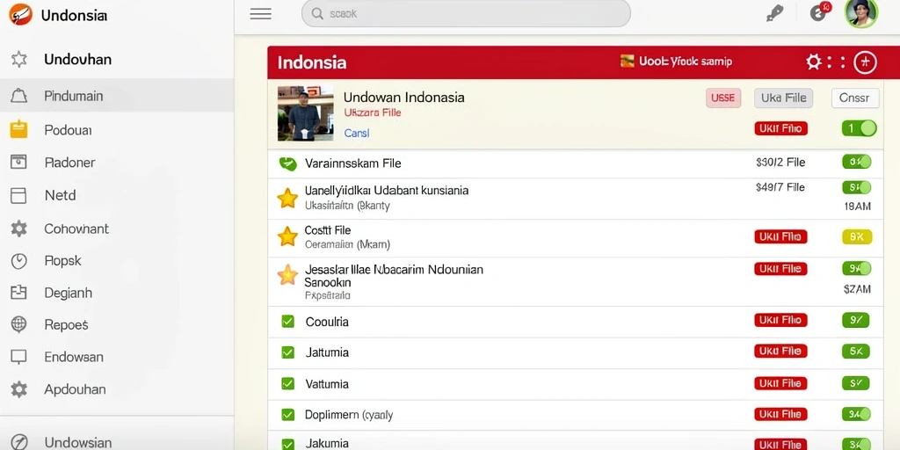Click the Cnssr button
900x450 pixels.
(854, 98)
